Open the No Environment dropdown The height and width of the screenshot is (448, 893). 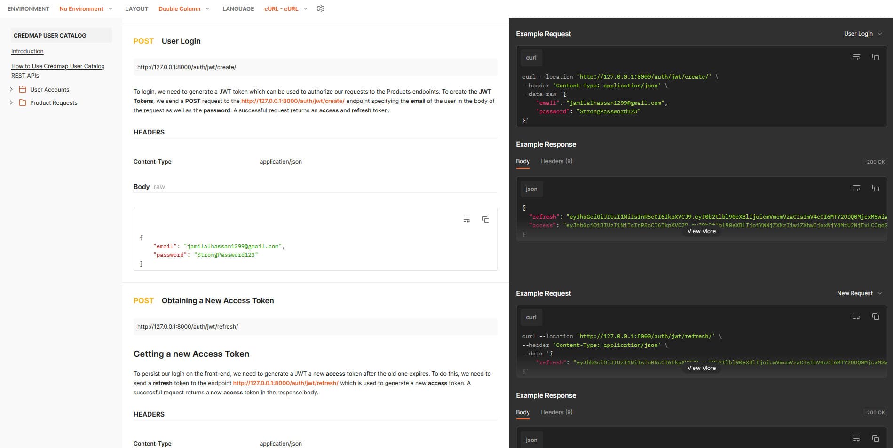(86, 8)
